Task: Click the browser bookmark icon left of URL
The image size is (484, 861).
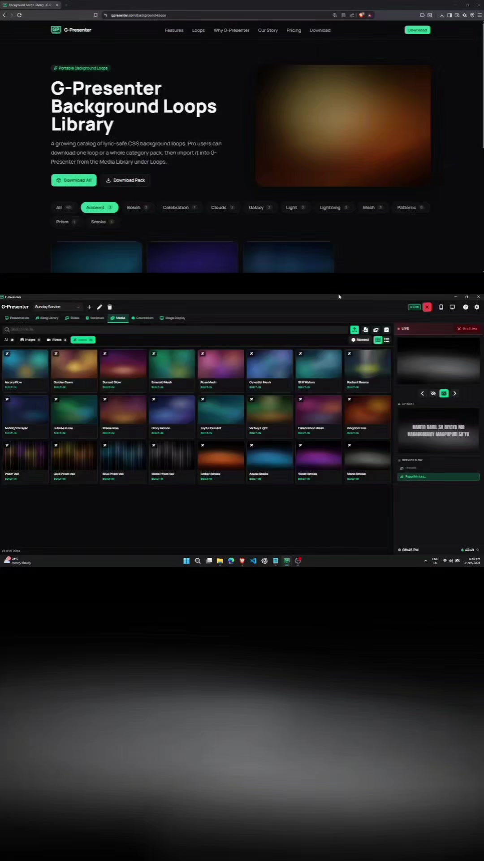Action: click(x=95, y=15)
